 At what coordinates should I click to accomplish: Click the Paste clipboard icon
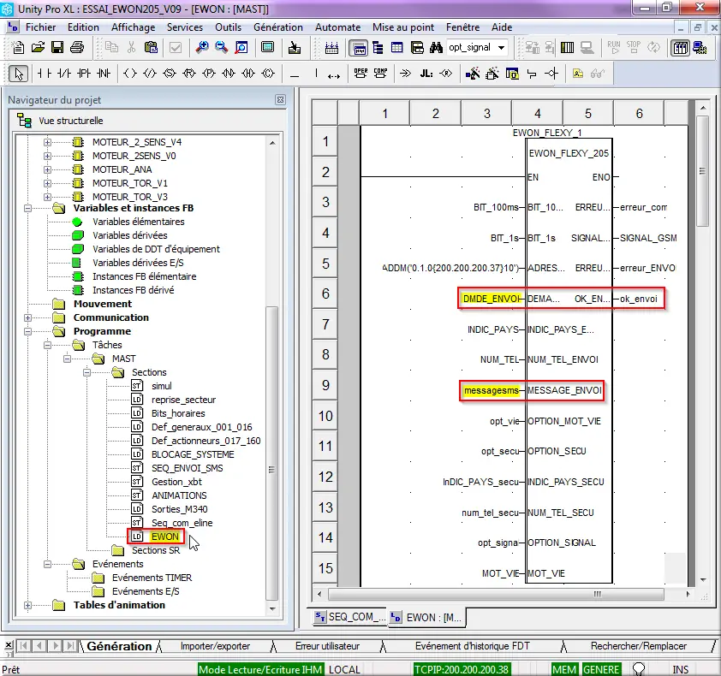(x=151, y=47)
